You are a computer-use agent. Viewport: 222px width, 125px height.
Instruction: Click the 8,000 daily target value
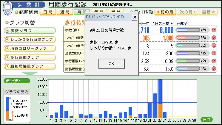166,30
